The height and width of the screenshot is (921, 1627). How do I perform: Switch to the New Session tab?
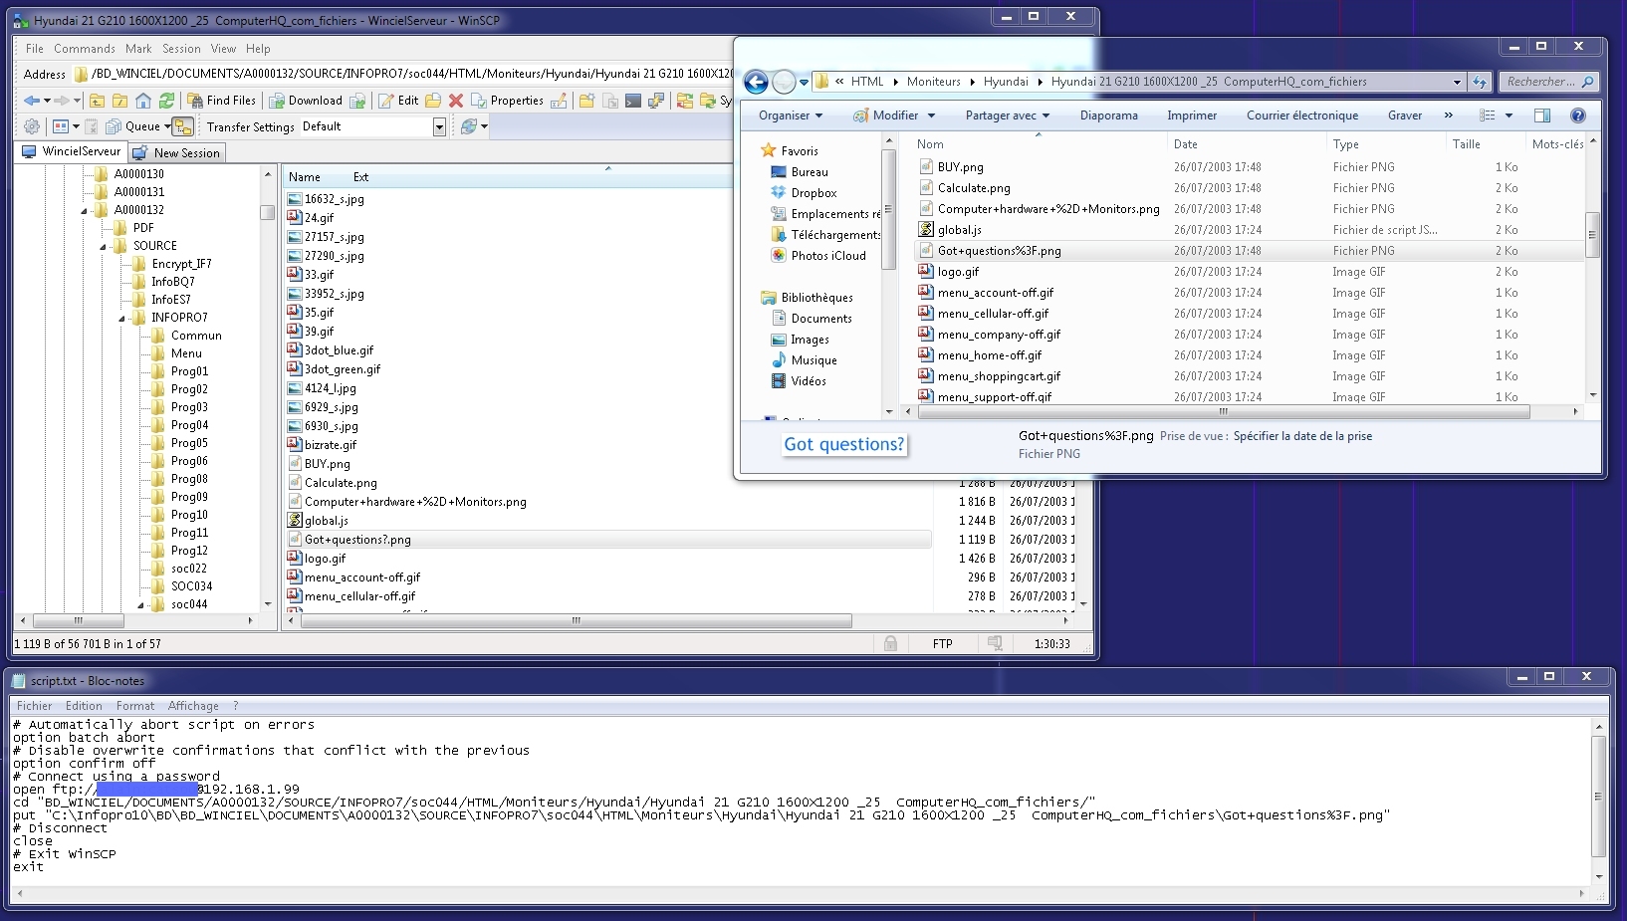click(x=177, y=153)
